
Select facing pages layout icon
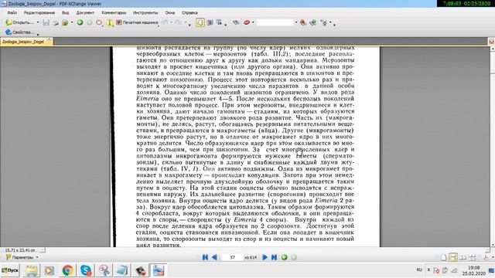tap(463, 257)
